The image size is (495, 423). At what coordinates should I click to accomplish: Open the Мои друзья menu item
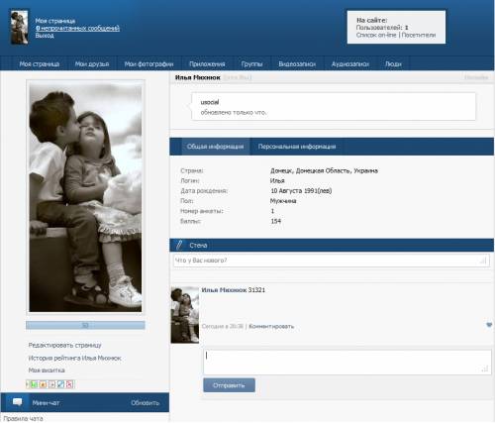point(92,64)
